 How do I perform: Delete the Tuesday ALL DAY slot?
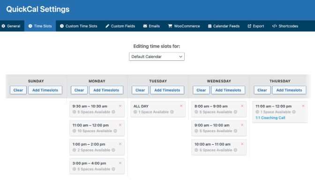click(x=181, y=106)
